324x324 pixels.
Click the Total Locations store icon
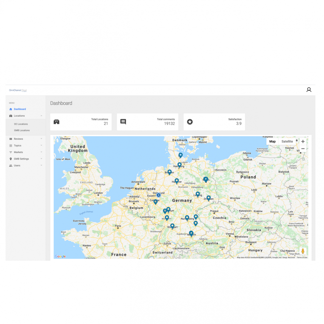click(56, 122)
